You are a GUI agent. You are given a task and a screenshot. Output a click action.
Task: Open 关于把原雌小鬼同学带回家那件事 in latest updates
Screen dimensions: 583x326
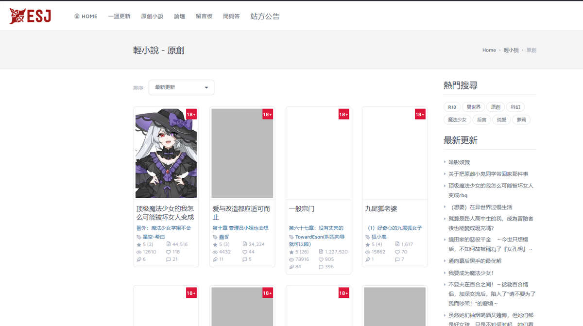tap(488, 174)
